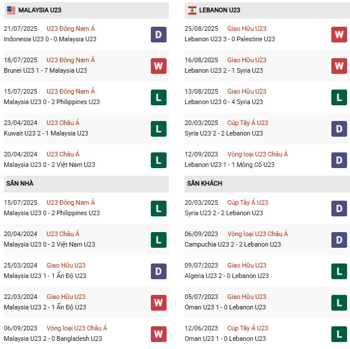Click D badge for Indonesia U23 vs Malaysia U23
The height and width of the screenshot is (349, 350).
[158, 34]
